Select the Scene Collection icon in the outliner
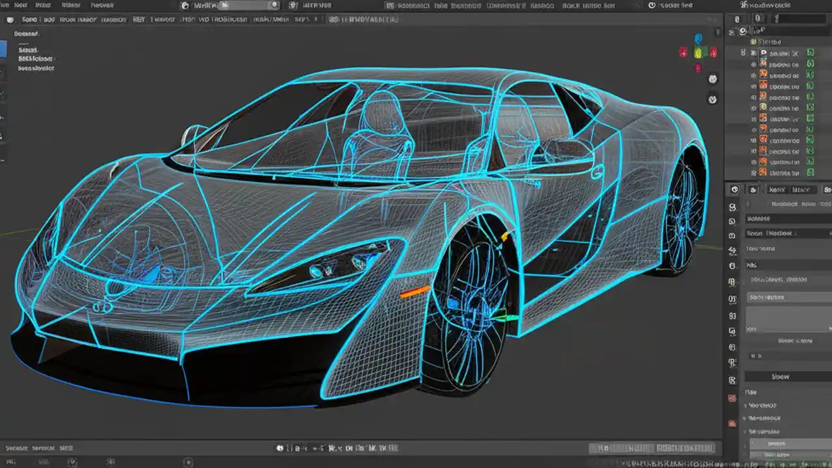Screen dimensions: 832x468 753,42
